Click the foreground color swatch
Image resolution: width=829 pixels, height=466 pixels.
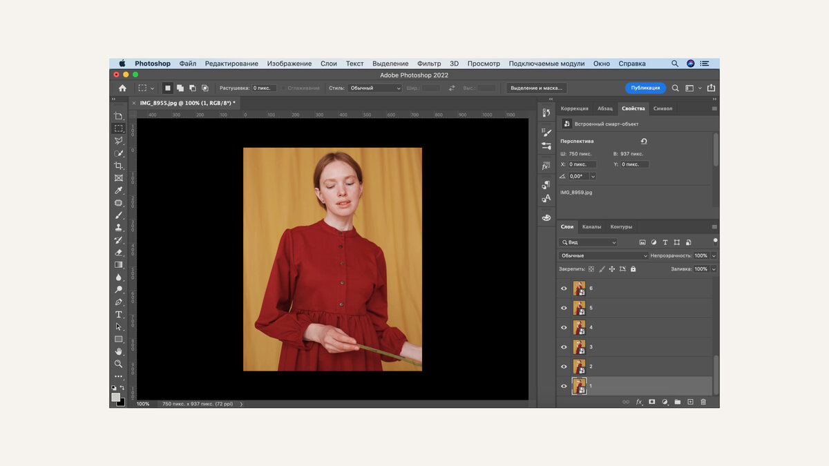point(115,397)
